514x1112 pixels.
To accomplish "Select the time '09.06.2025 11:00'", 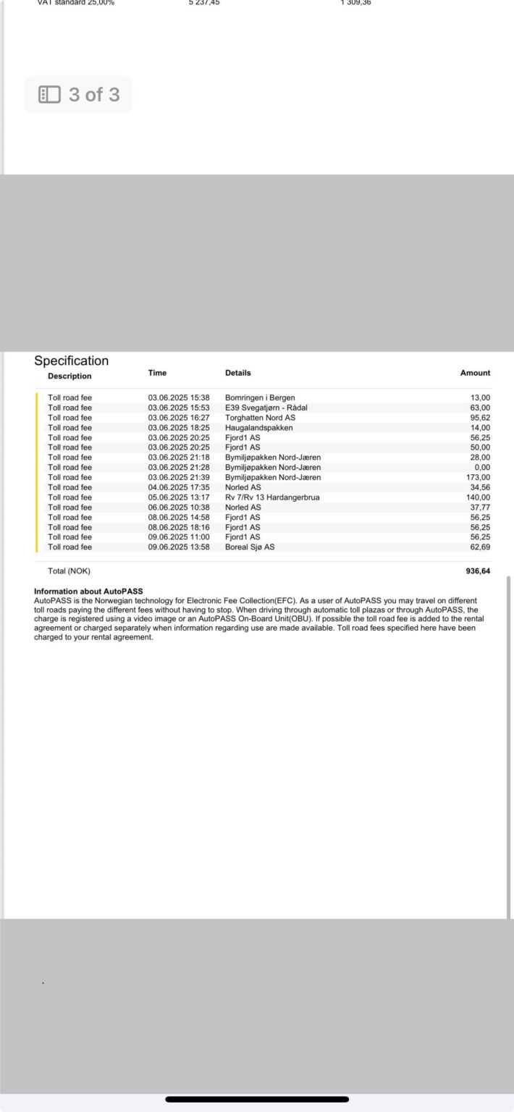I will [179, 537].
